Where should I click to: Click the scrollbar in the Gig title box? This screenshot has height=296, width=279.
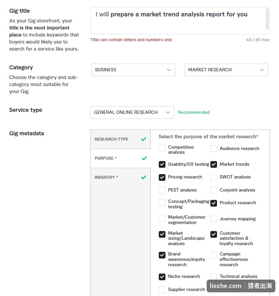pyautogui.click(x=267, y=19)
